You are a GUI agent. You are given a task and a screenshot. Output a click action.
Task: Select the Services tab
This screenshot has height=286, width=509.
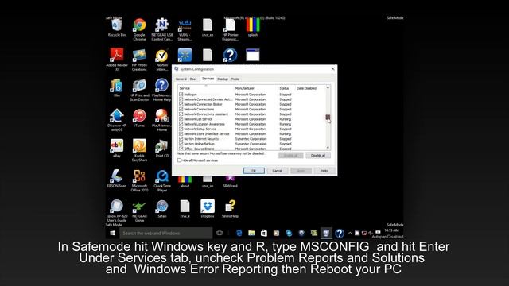[208, 79]
